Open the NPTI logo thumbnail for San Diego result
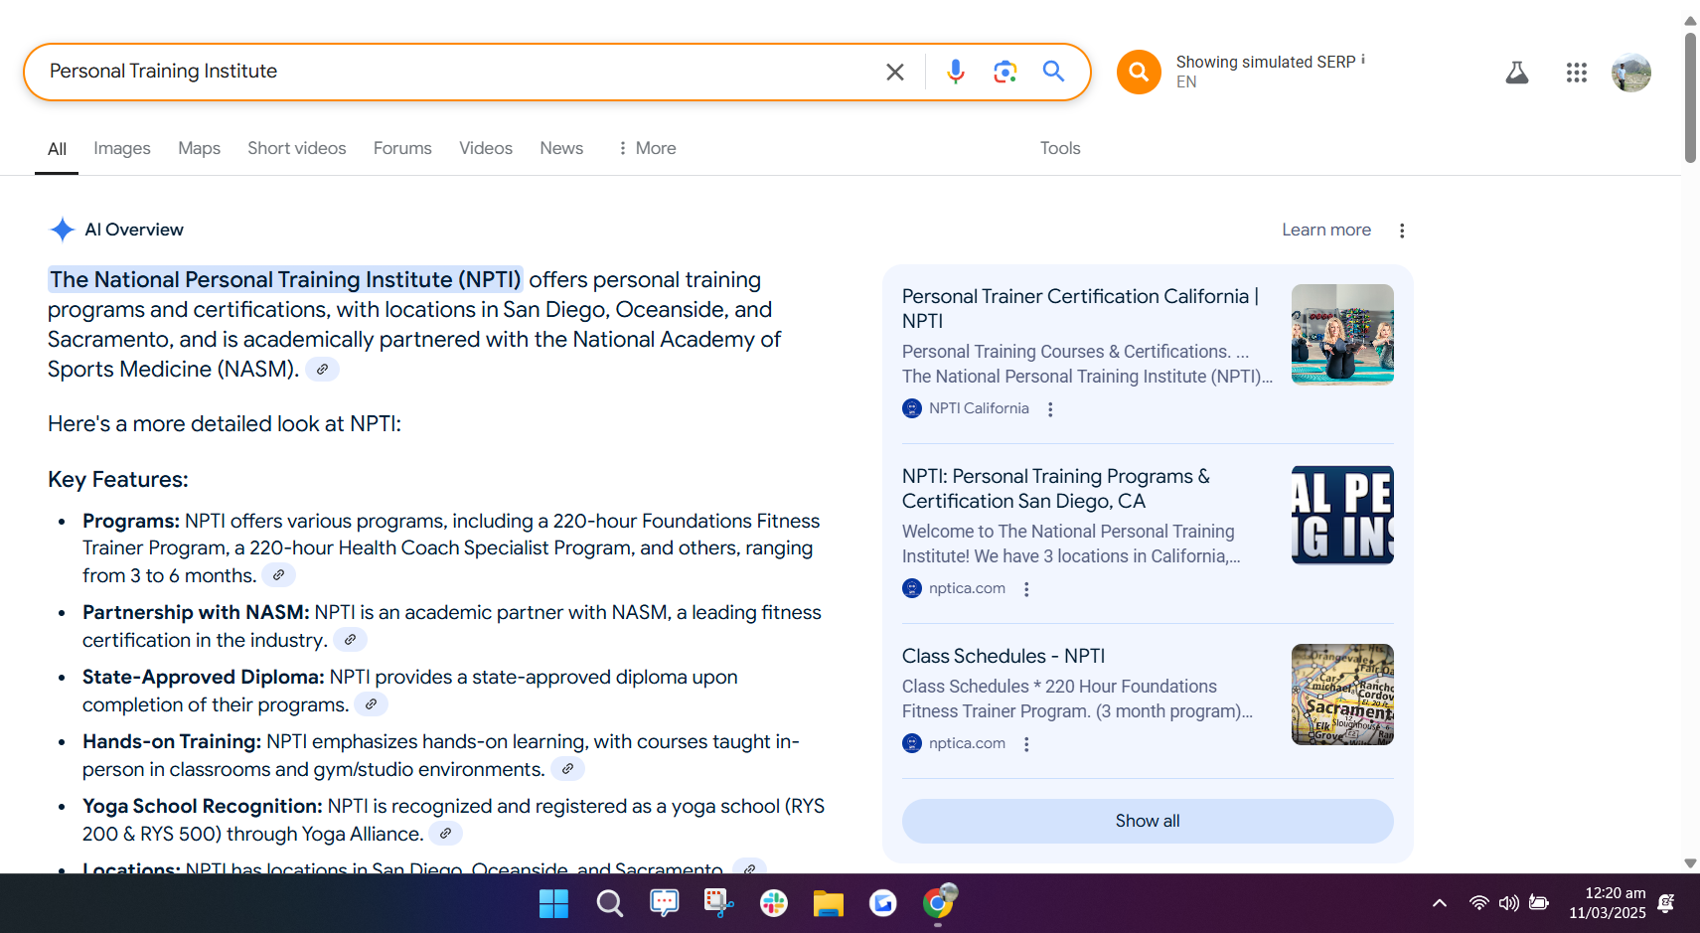The height and width of the screenshot is (933, 1700). point(1342,515)
